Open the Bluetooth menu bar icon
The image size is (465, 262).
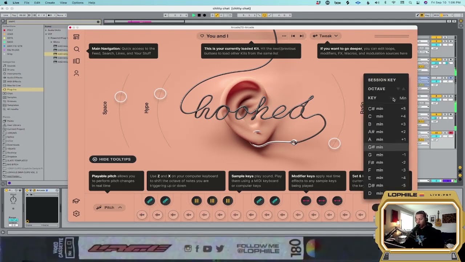[x=386, y=3]
